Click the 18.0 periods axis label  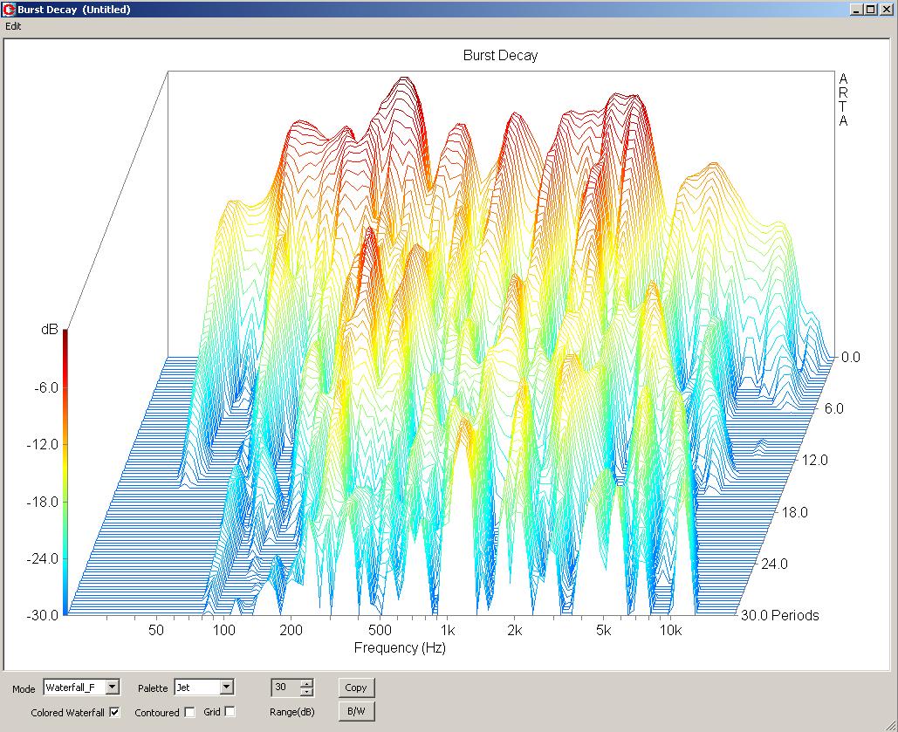(795, 513)
